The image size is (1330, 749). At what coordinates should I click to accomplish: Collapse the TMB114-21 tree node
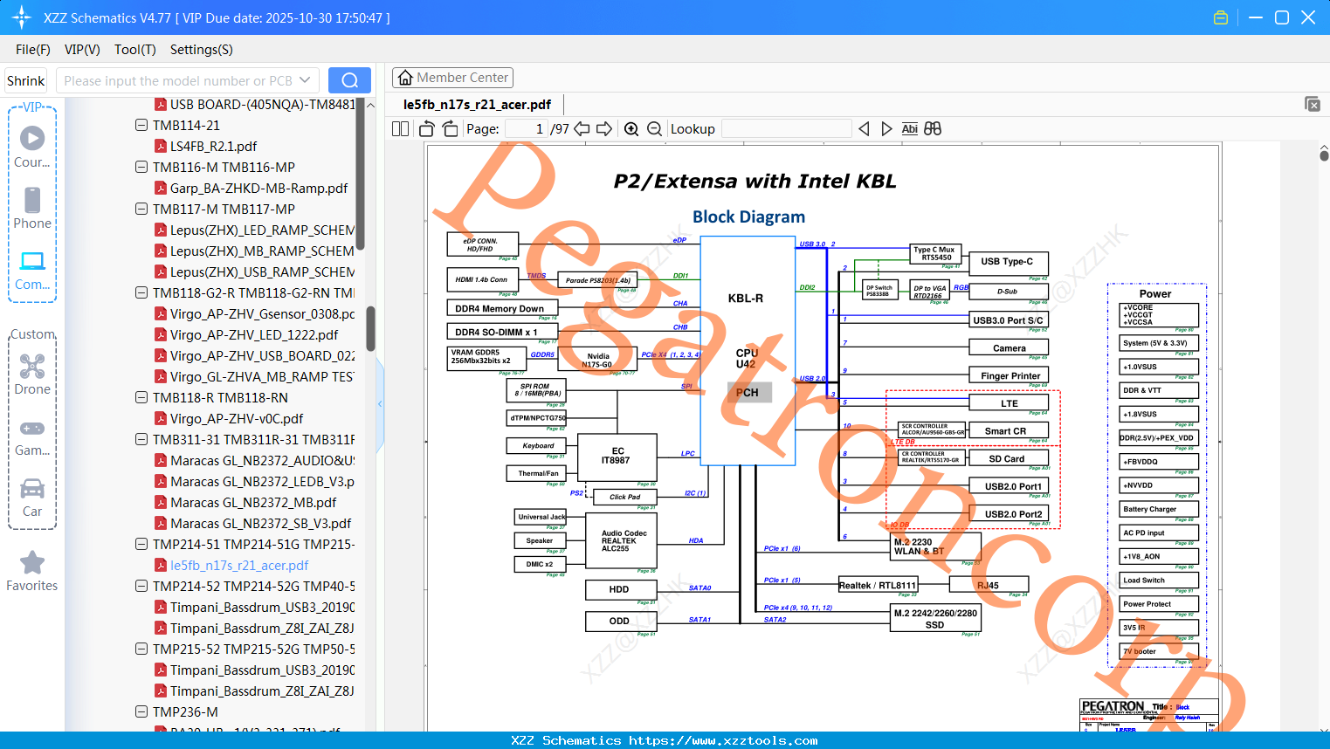(x=141, y=126)
